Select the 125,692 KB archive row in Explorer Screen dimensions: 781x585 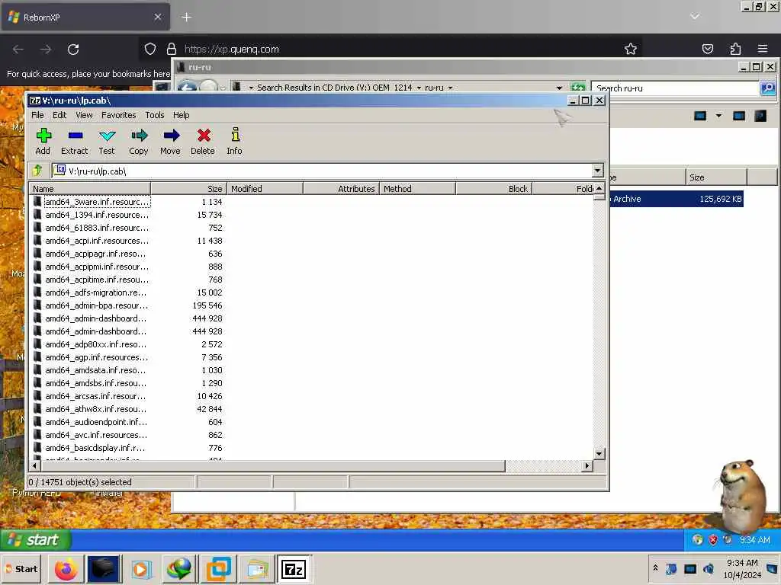[x=677, y=199]
